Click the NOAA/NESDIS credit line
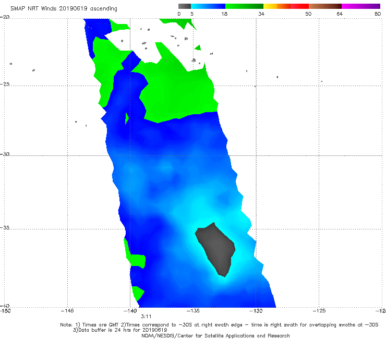Image resolution: width=386 pixels, height=339 pixels. [x=215, y=335]
